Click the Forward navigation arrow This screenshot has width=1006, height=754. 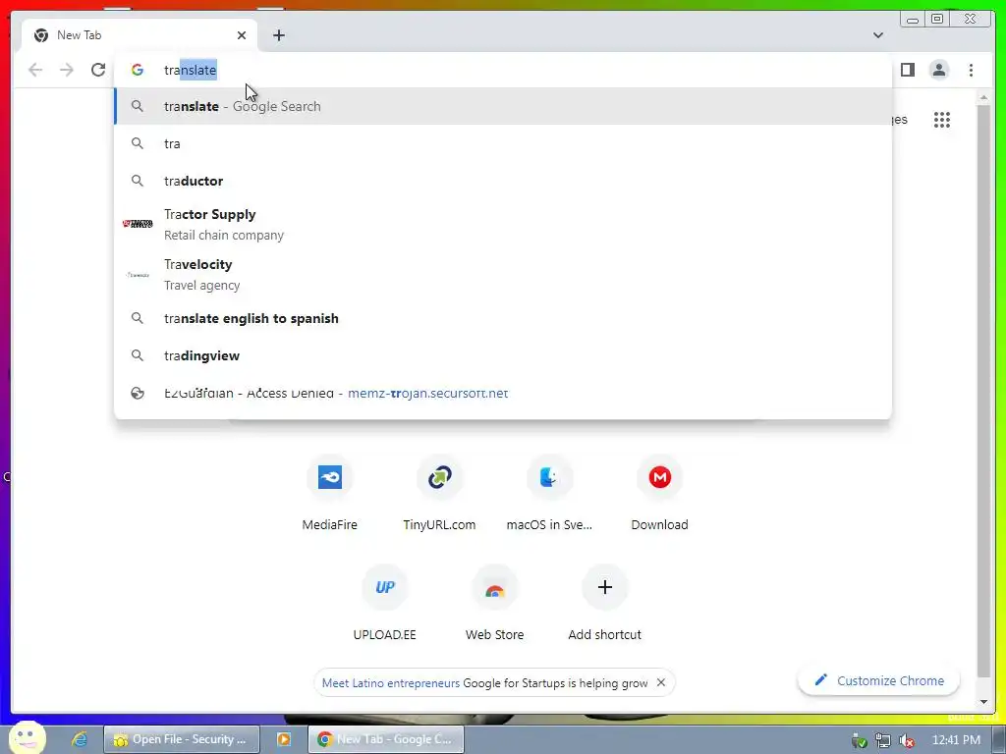[67, 70]
